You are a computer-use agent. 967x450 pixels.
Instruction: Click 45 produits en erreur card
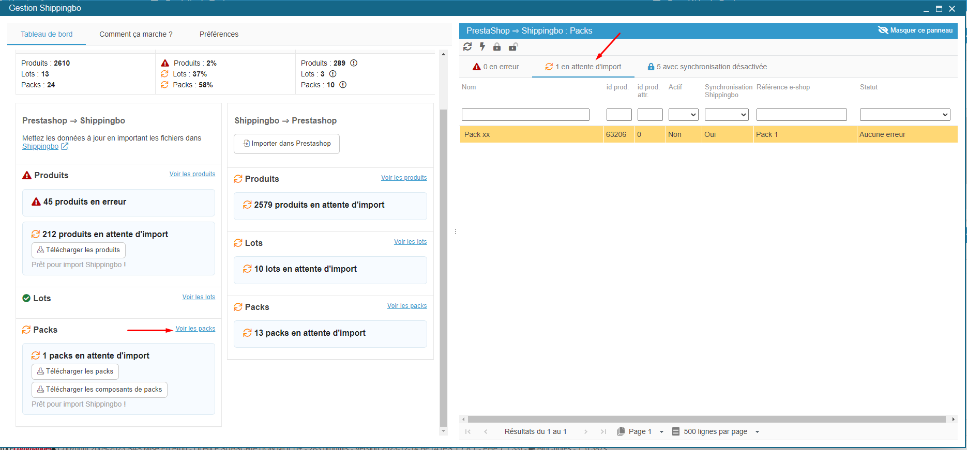tap(118, 202)
